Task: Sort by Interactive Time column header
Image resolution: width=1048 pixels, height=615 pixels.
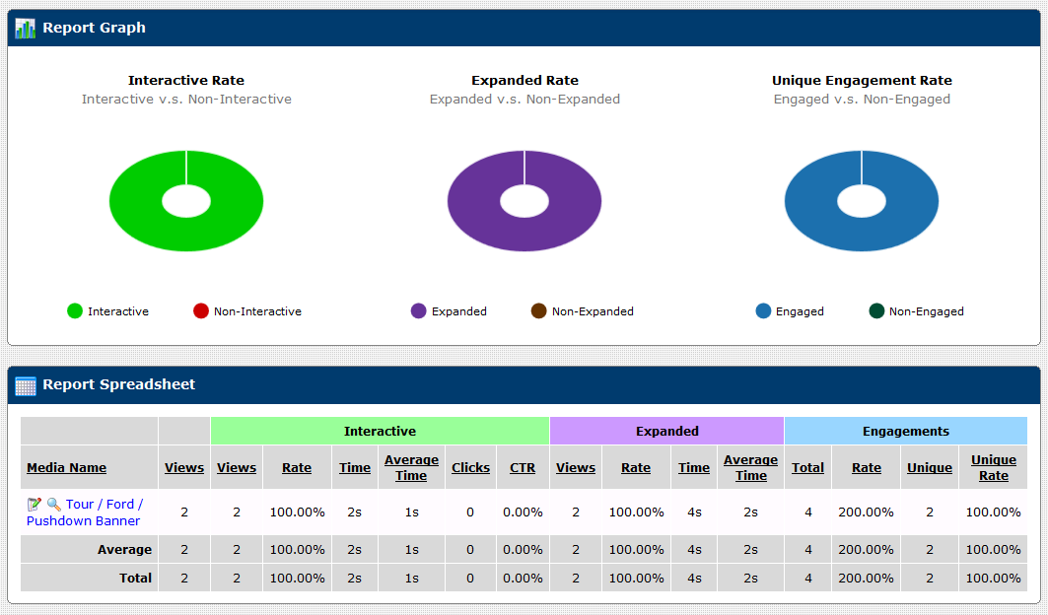Action: pos(354,468)
